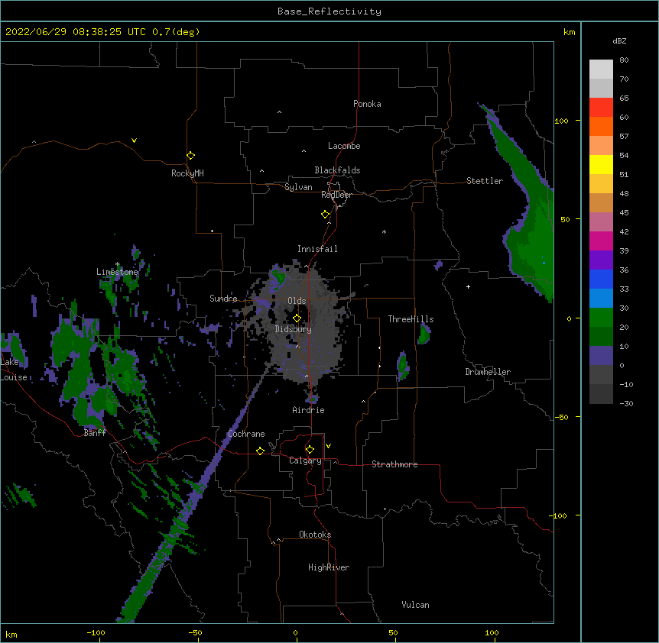Click the Airdrie city label
Viewport: 659px width, 643px height.
click(x=309, y=410)
